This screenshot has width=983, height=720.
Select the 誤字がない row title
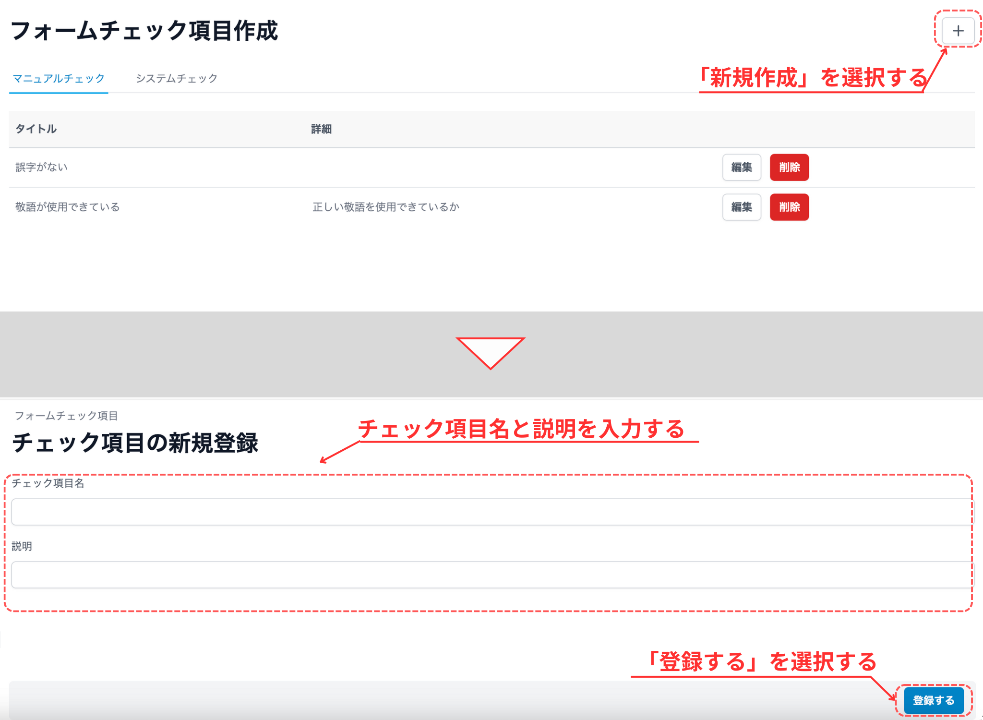point(41,167)
